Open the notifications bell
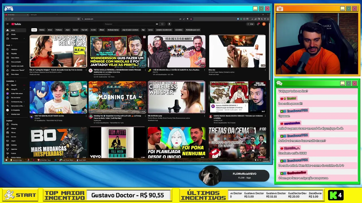362x203 pixels. 258,24
